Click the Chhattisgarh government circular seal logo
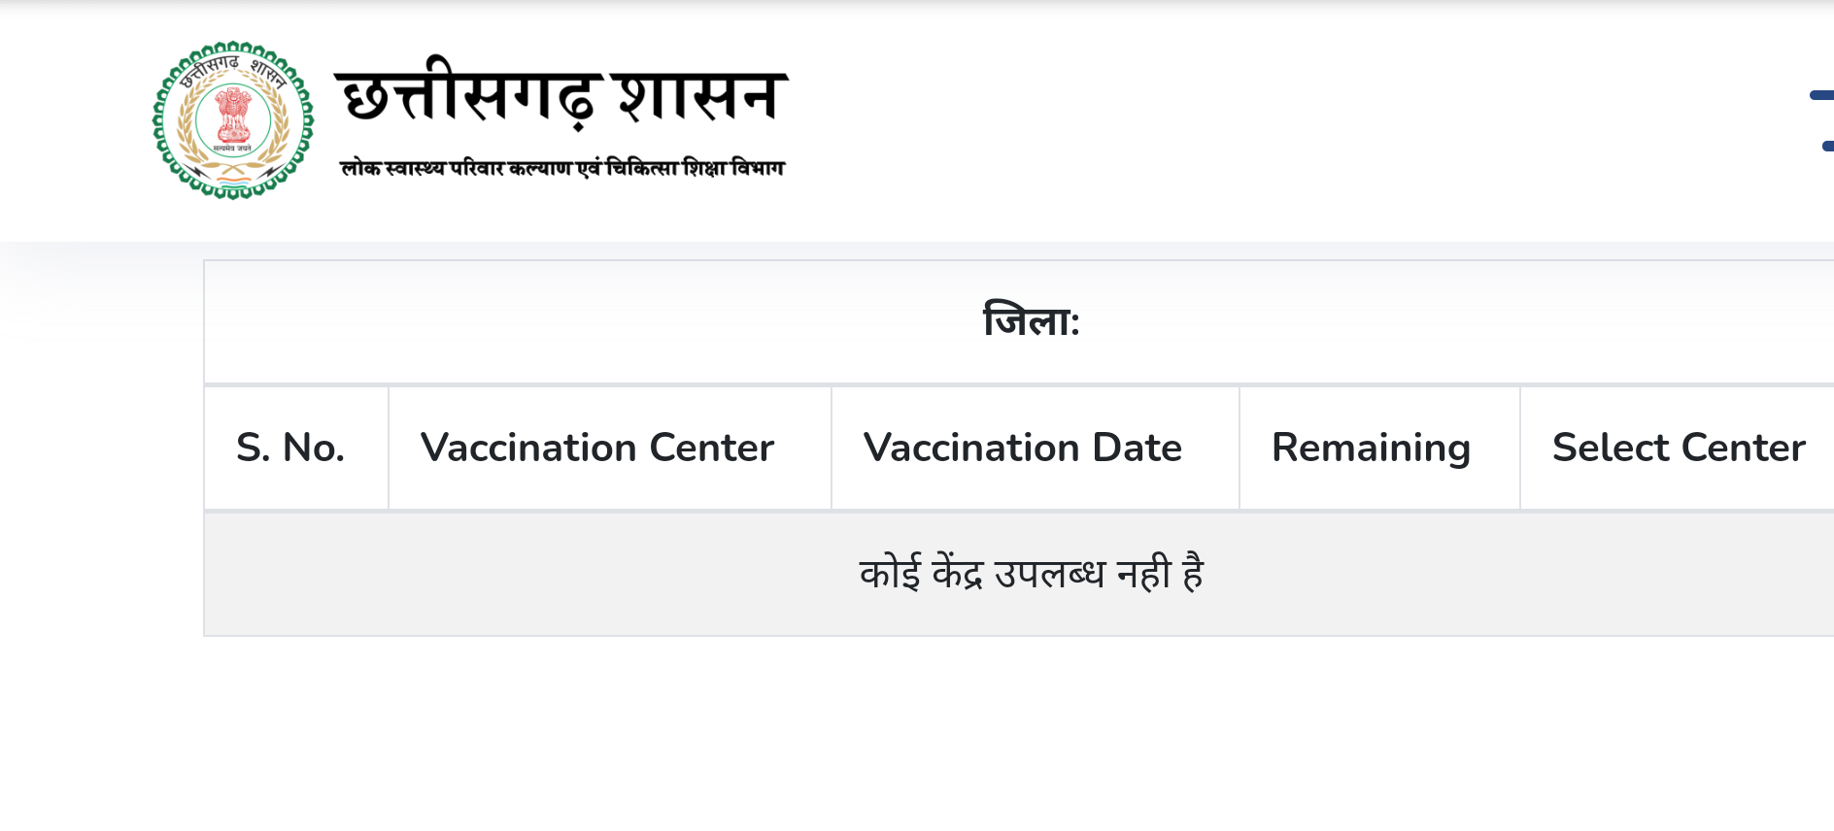 point(233,120)
